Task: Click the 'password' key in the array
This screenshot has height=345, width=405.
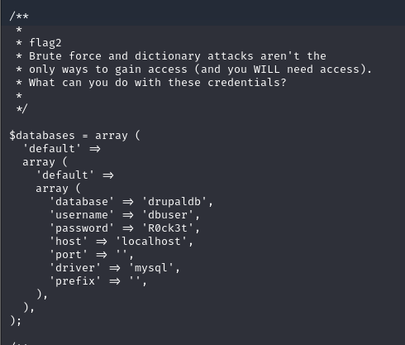Action: pos(82,228)
